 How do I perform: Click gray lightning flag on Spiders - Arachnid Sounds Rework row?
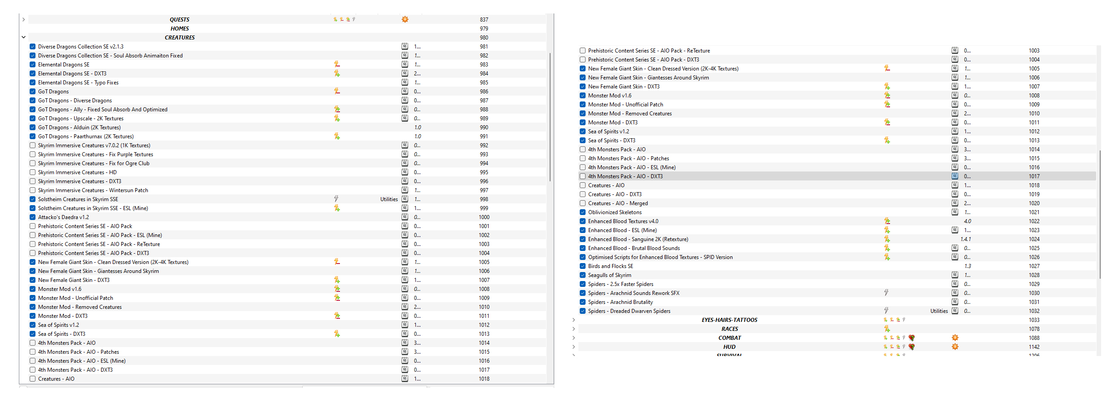click(x=886, y=293)
